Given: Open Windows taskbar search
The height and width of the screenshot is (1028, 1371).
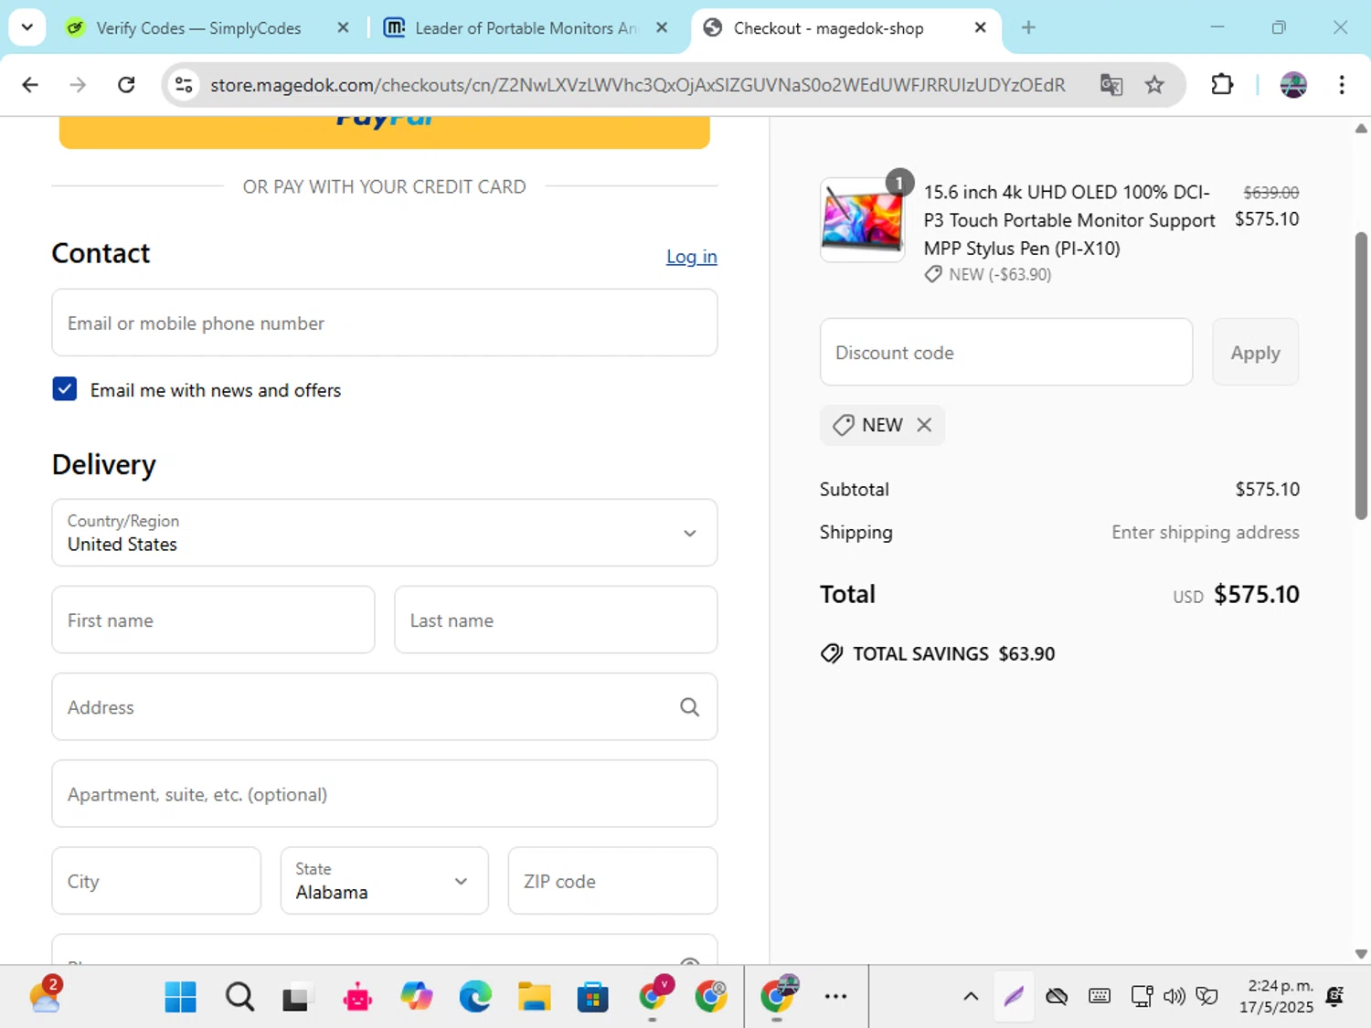Looking at the screenshot, I should click(x=239, y=997).
